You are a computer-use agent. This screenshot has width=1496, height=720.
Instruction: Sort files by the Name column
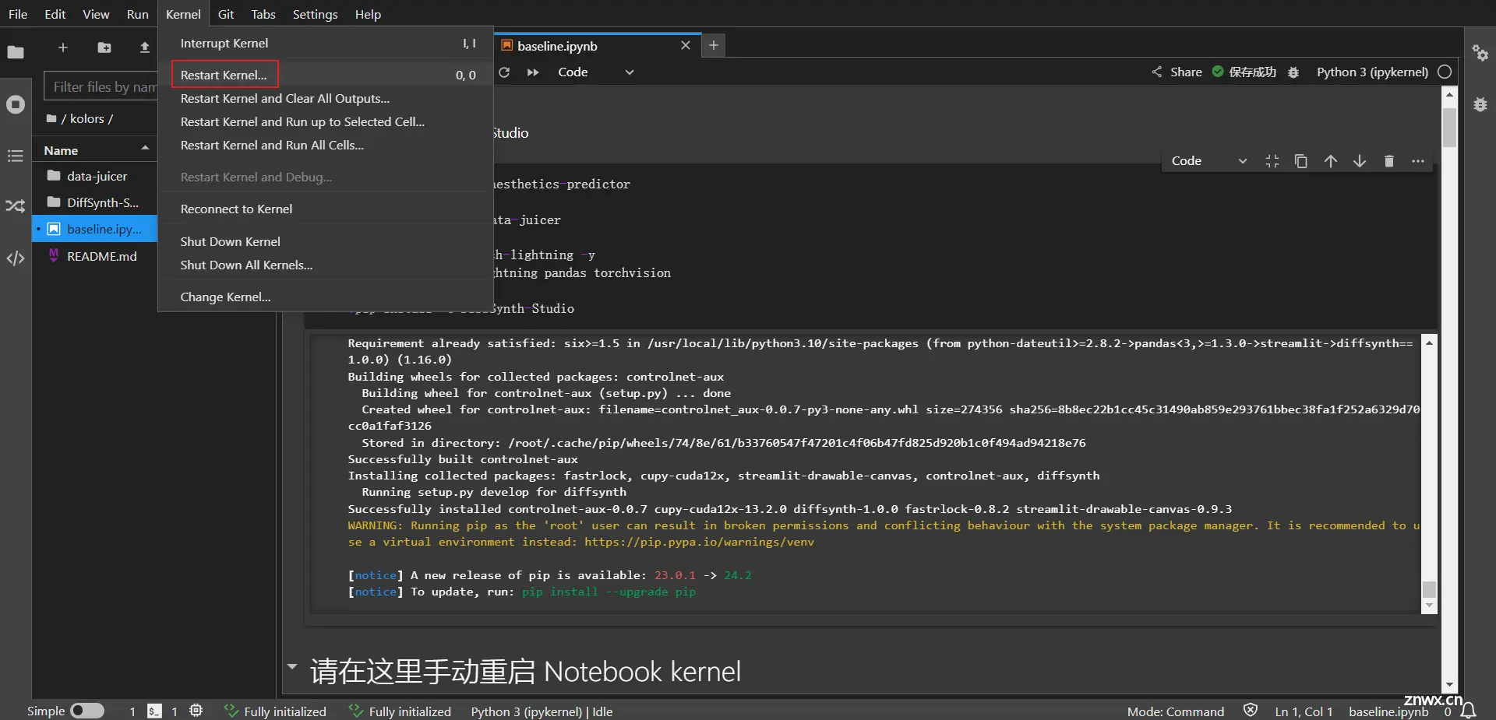click(95, 150)
